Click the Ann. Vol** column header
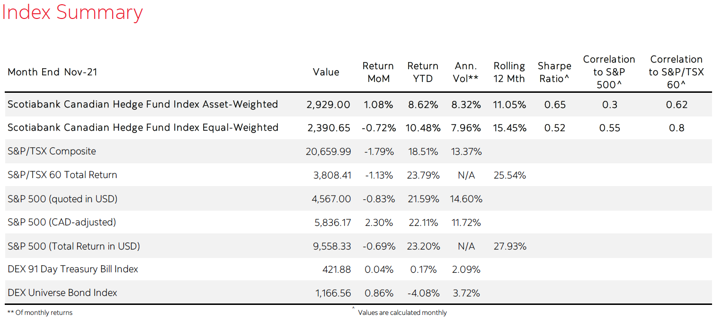 466,72
